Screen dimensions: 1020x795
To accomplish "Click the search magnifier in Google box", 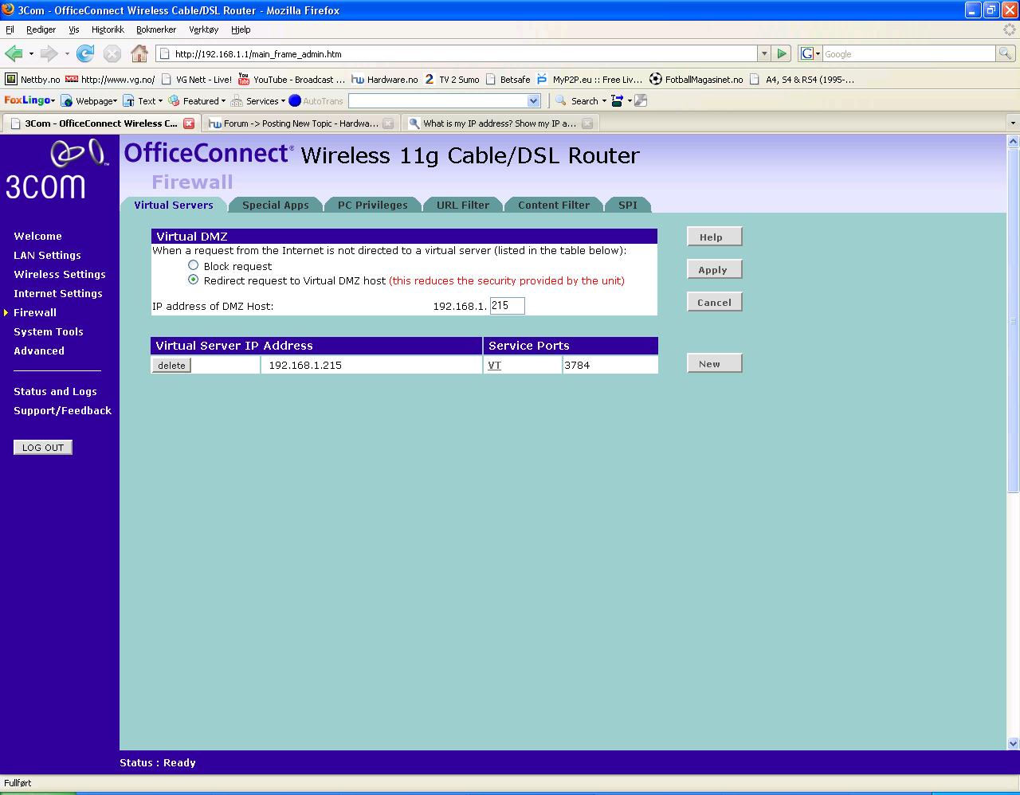I will [1006, 53].
